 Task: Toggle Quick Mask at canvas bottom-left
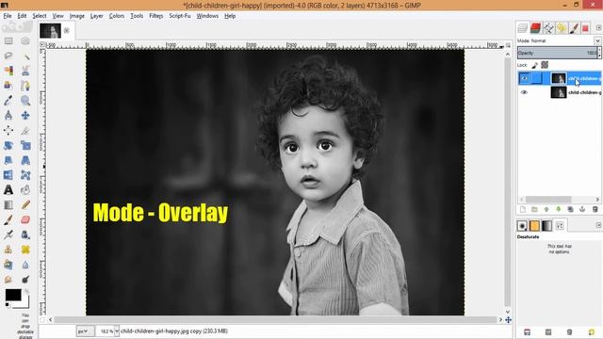[x=42, y=320]
